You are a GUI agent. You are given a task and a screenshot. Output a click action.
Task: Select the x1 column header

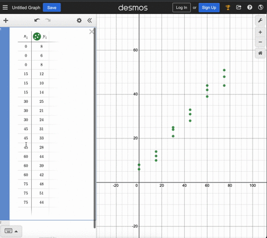(x=26, y=37)
